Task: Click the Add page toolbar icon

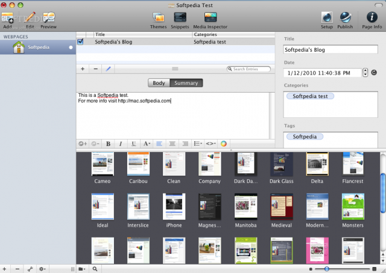Action: 7,17
